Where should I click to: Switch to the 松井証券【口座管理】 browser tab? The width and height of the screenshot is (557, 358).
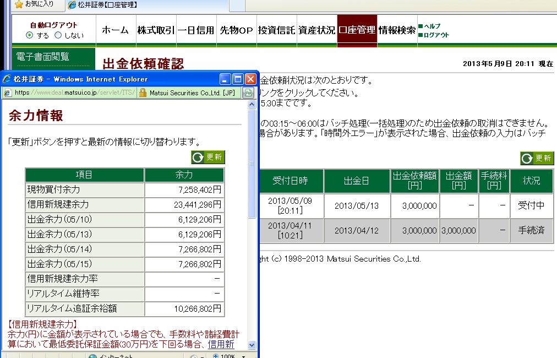pos(103,5)
